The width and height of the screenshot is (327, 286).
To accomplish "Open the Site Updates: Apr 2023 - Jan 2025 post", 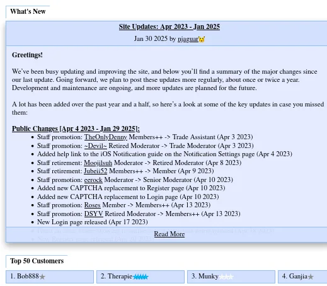I will (x=169, y=27).
